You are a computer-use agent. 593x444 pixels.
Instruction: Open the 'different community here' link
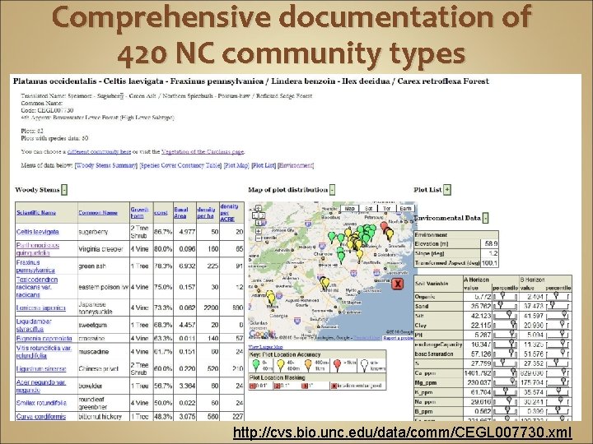click(x=99, y=152)
